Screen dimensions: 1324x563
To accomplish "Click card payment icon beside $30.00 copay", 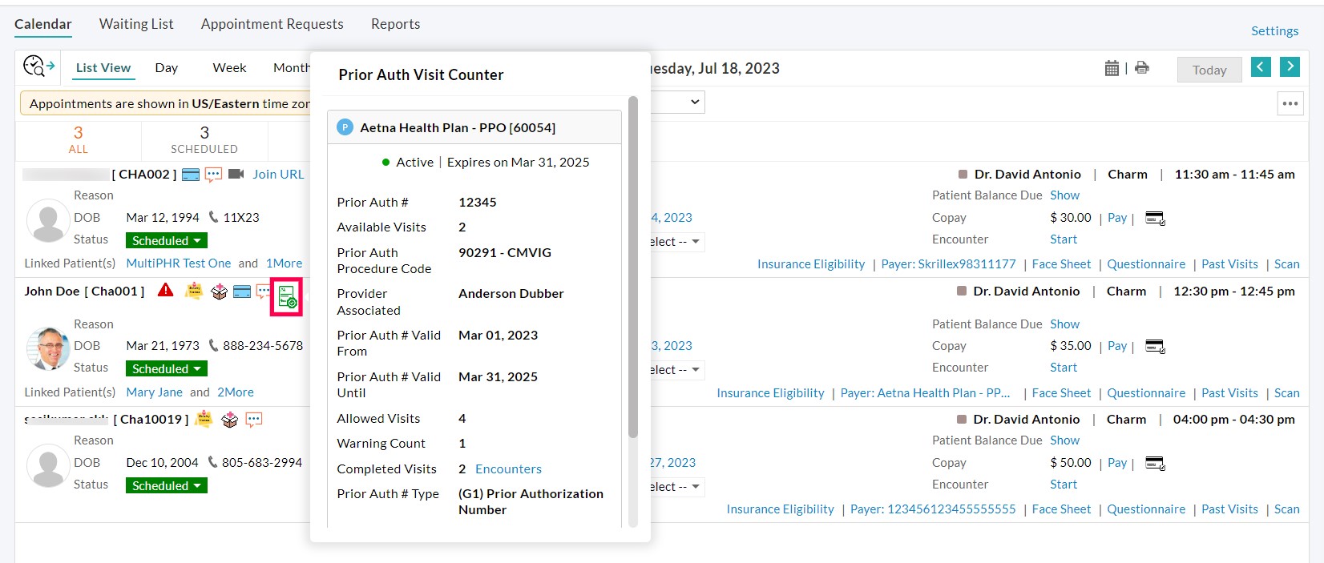I will tap(1155, 218).
